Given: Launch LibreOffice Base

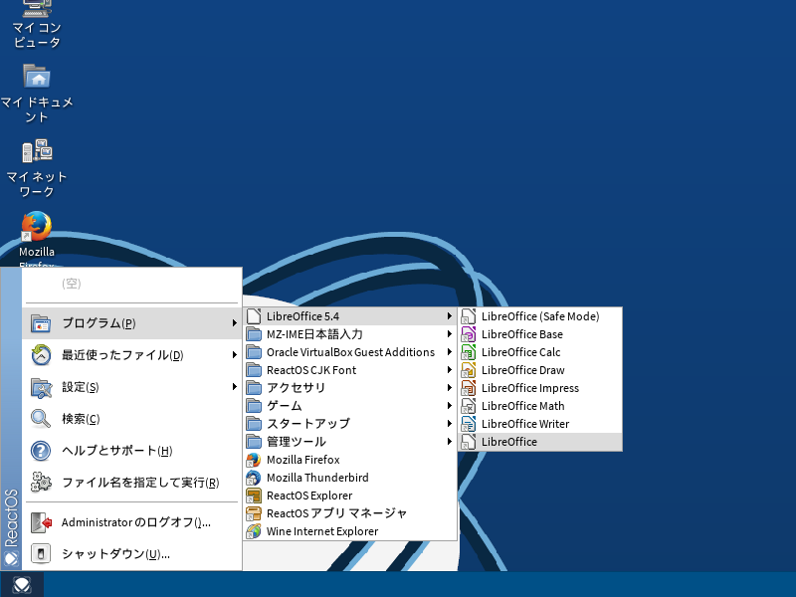Looking at the screenshot, I should [521, 334].
